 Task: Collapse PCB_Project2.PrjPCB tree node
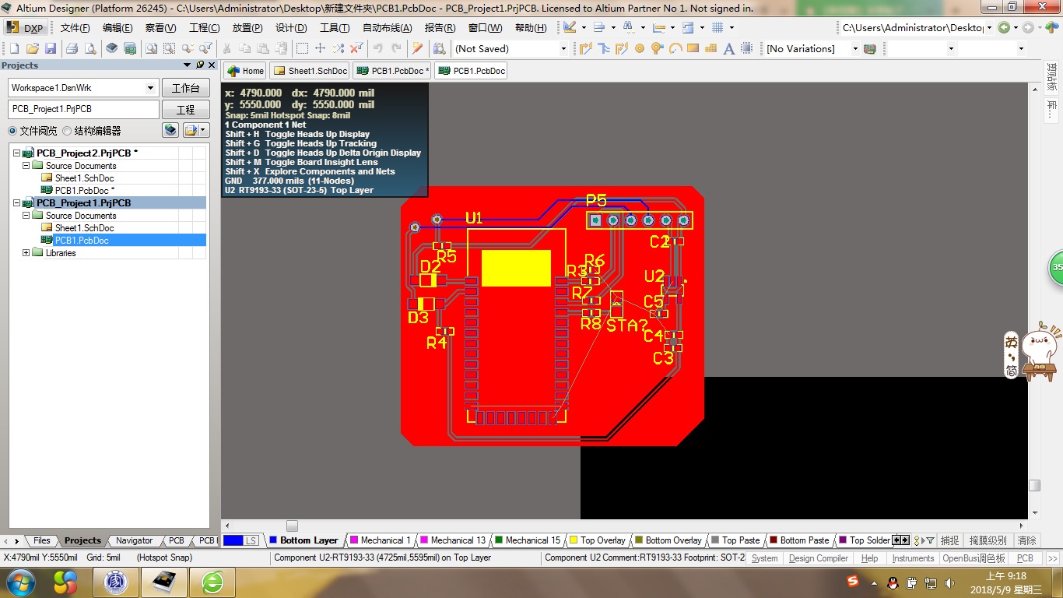(x=16, y=153)
